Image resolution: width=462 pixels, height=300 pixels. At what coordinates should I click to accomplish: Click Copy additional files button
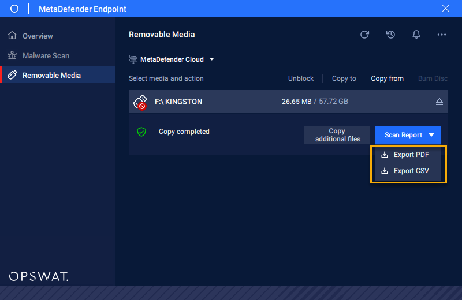pyautogui.click(x=337, y=135)
